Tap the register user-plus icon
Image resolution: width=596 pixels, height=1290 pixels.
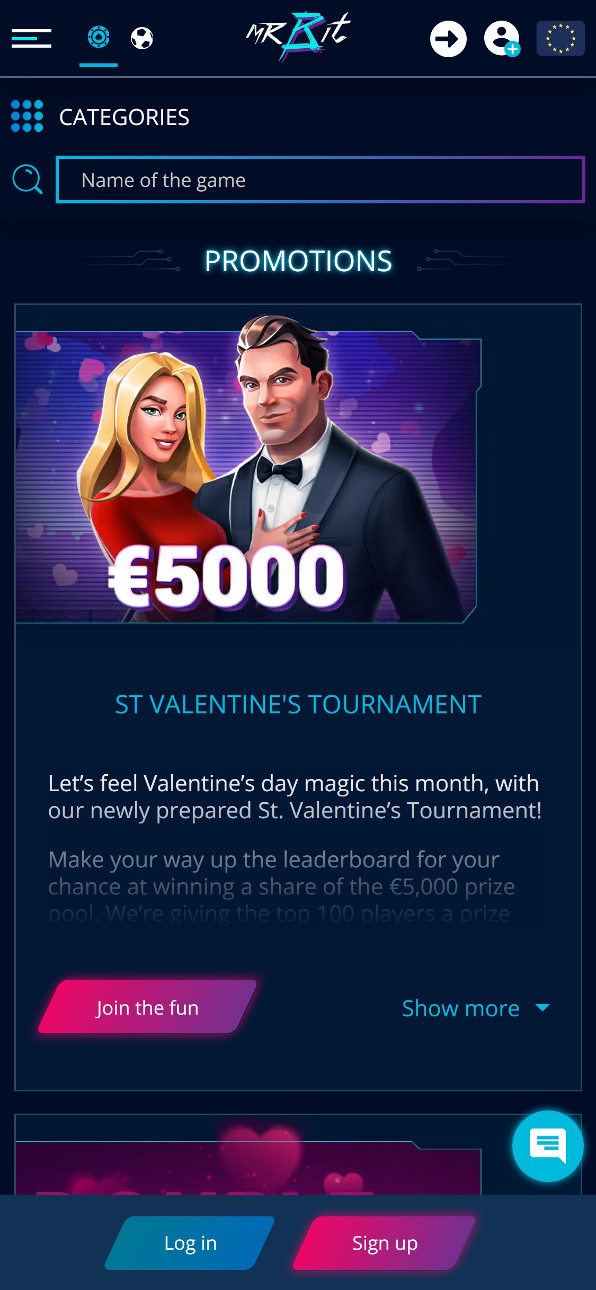502,38
